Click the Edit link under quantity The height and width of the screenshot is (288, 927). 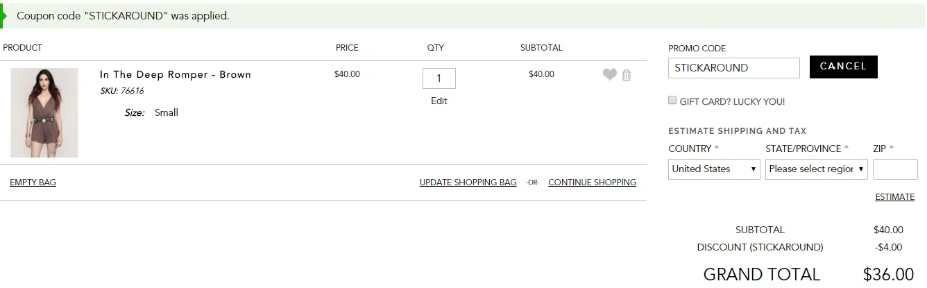(x=439, y=101)
